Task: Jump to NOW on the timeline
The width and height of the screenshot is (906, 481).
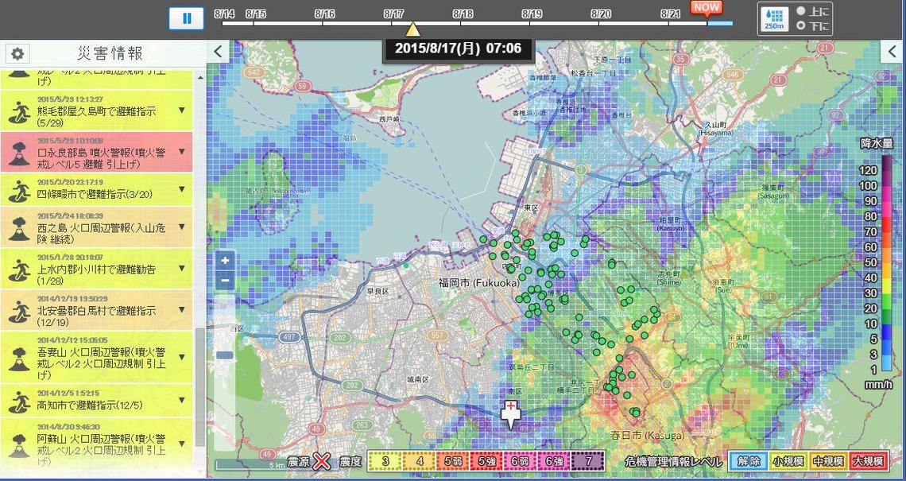Action: tap(706, 8)
